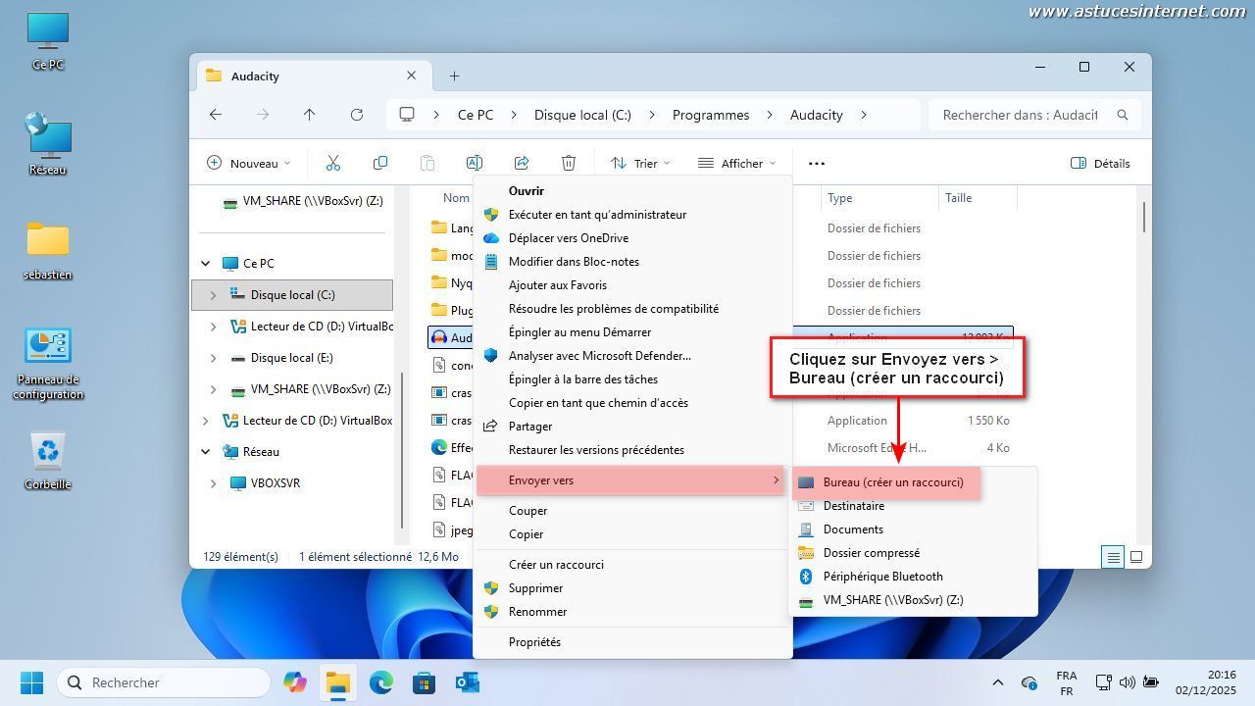This screenshot has height=706, width=1255.
Task: Toggle the Détails pane button
Action: pyautogui.click(x=1100, y=163)
